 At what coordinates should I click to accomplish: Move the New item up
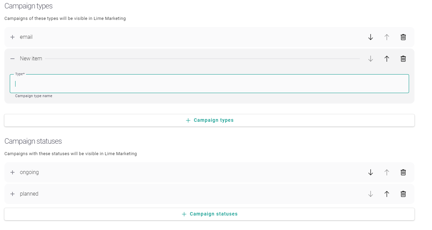click(386, 59)
